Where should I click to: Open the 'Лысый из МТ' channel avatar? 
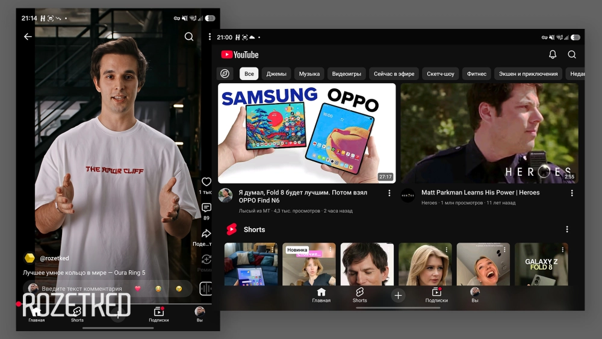pos(225,196)
